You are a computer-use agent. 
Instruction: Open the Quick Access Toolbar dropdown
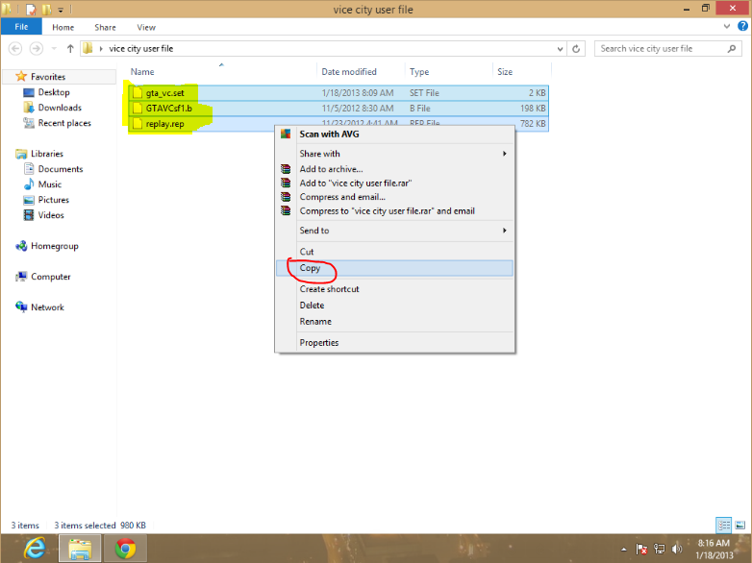pos(61,10)
